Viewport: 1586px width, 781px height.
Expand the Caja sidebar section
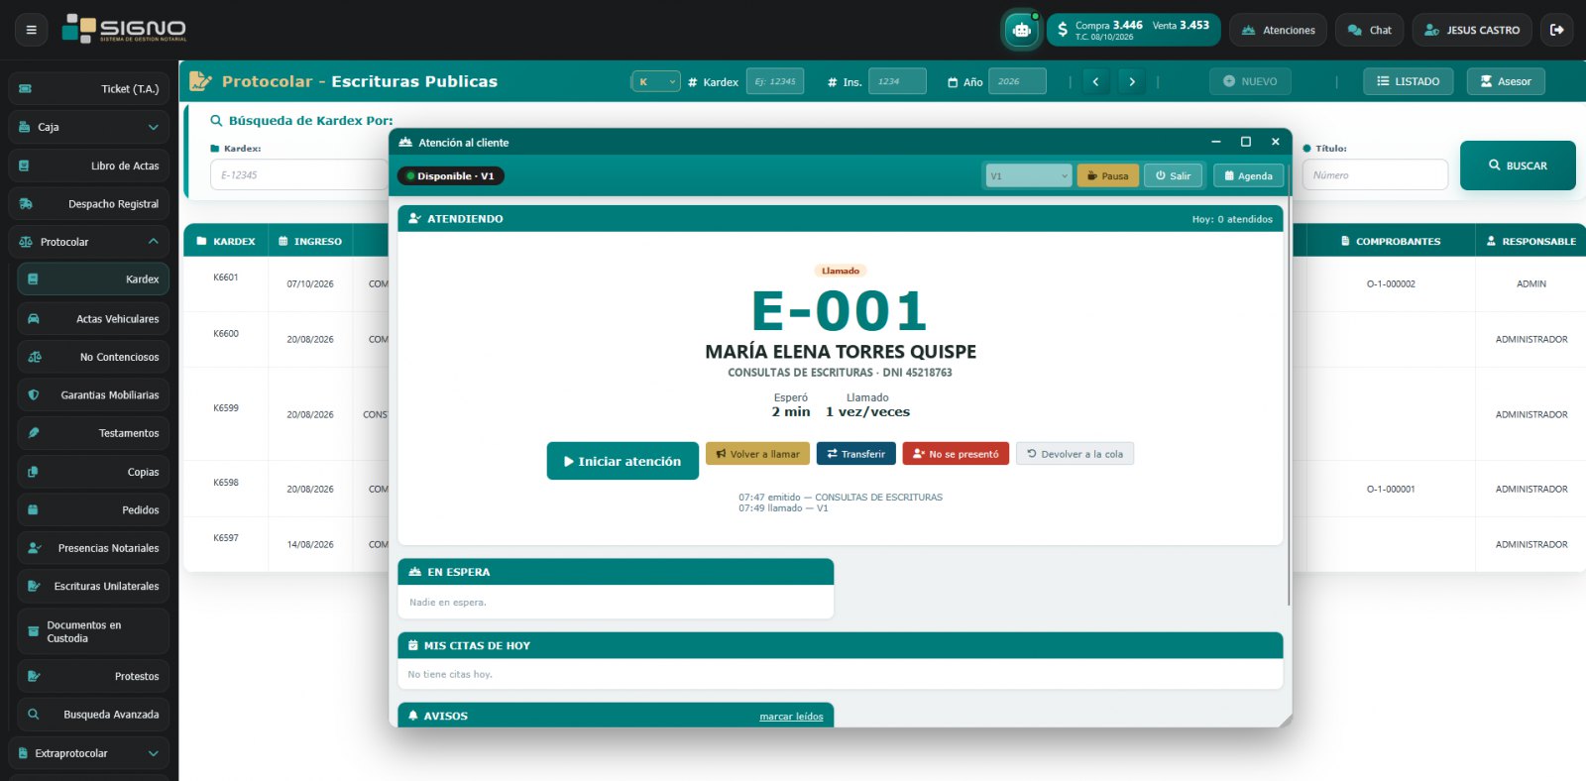(88, 127)
